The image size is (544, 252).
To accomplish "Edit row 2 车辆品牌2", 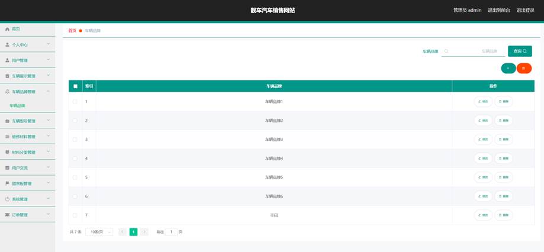I will [483, 121].
